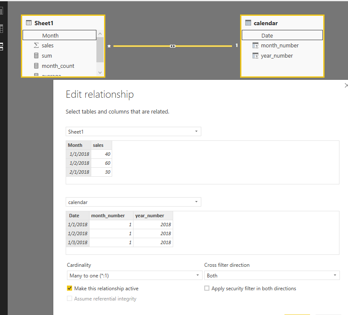Click the calculated column icon beside month_number
The width and height of the screenshot is (348, 315).
(x=255, y=45)
